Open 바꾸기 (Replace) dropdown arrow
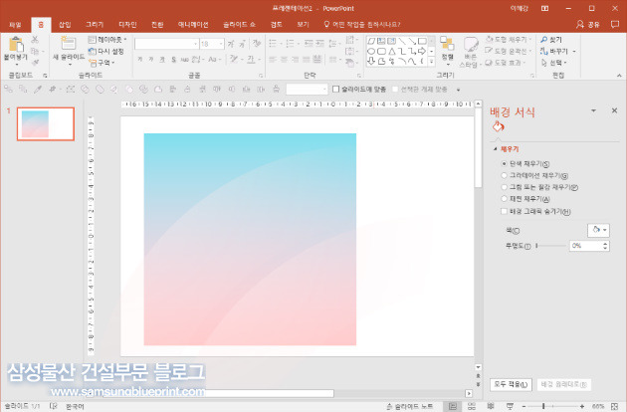The image size is (627, 412). (574, 51)
